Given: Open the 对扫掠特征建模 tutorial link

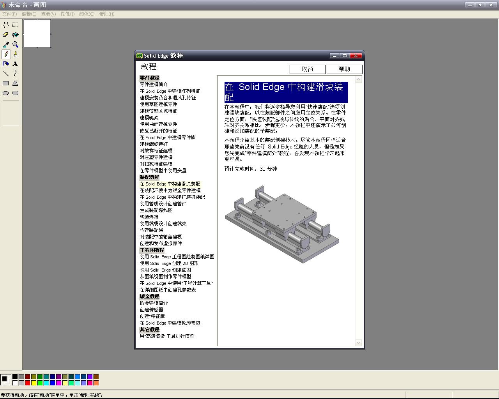Looking at the screenshot, I should click(x=156, y=164).
